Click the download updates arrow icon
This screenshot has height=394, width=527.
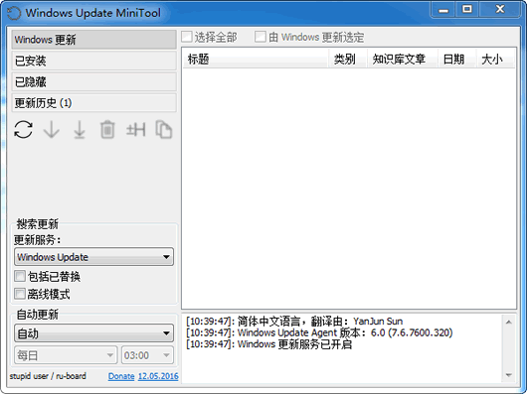pyautogui.click(x=52, y=129)
